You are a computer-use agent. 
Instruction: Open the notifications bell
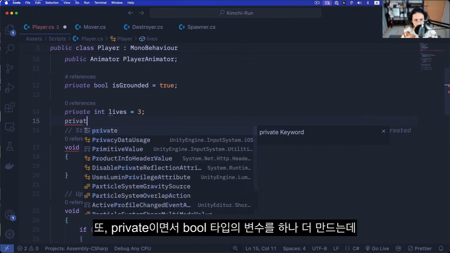[441, 248]
